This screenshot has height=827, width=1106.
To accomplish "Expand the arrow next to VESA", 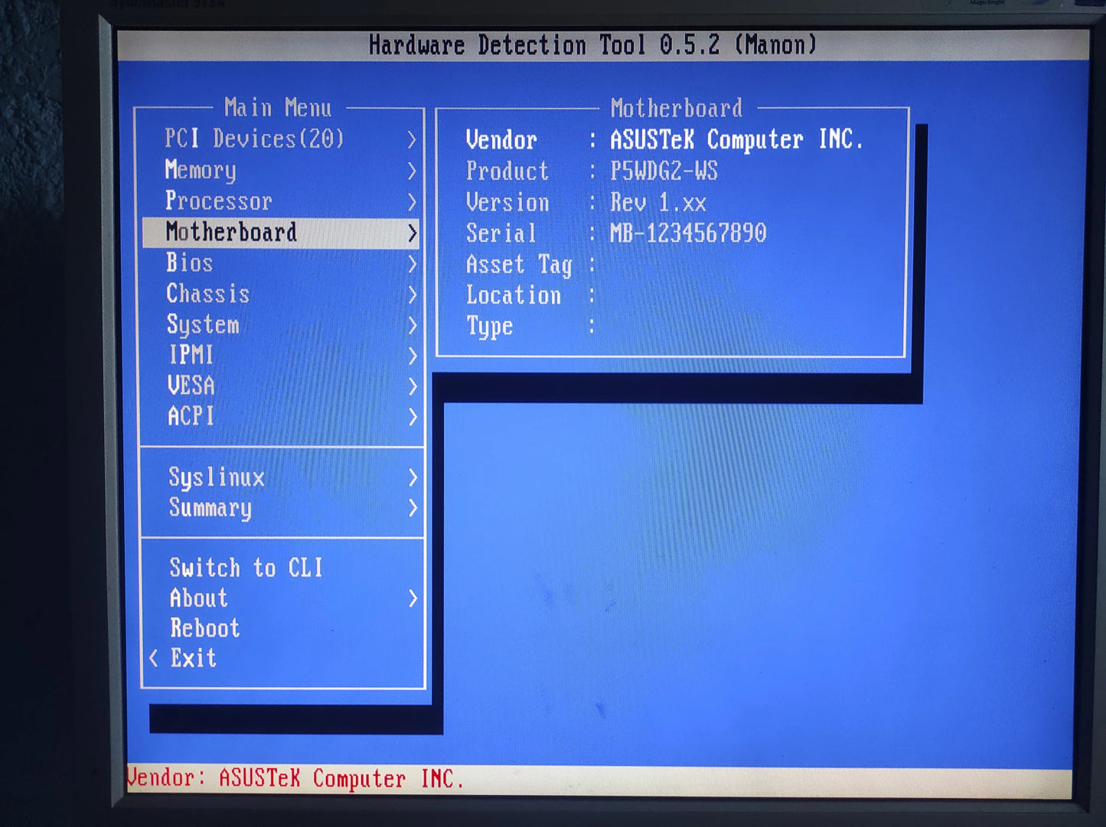I will click(413, 386).
